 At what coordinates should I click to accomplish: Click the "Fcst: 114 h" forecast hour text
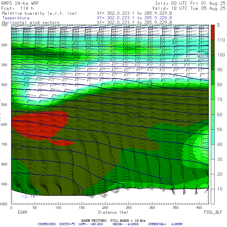coord(17,8)
